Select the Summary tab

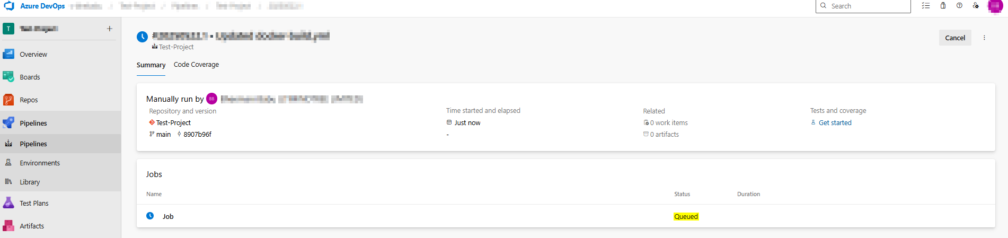point(151,65)
